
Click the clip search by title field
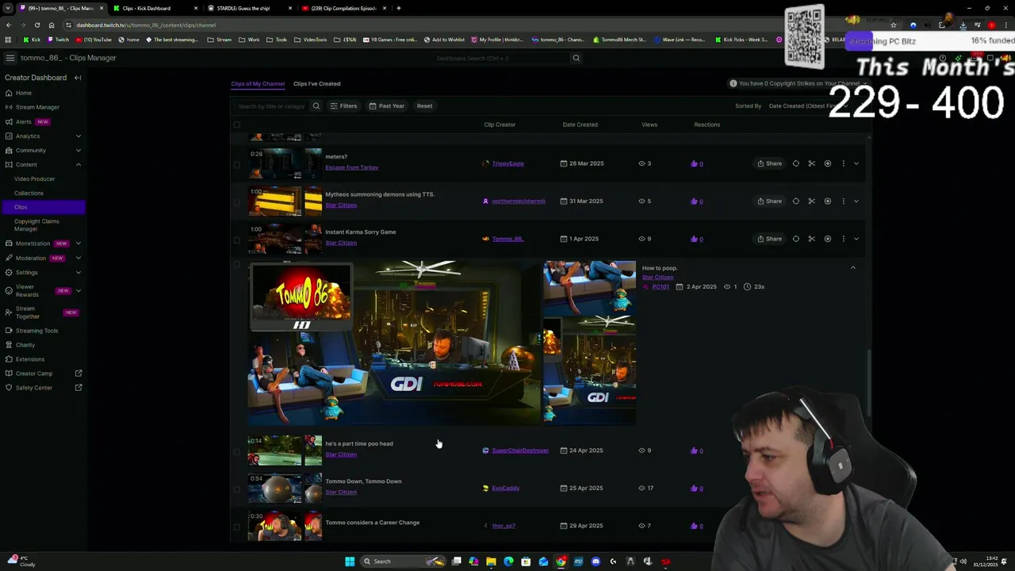coord(271,106)
